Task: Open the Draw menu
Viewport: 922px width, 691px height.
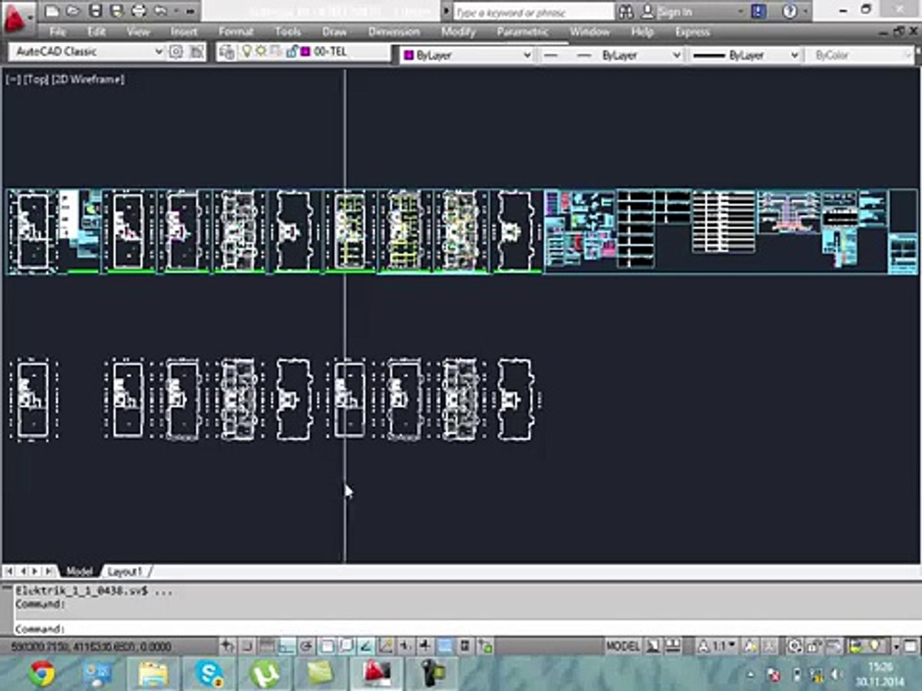Action: pyautogui.click(x=334, y=31)
